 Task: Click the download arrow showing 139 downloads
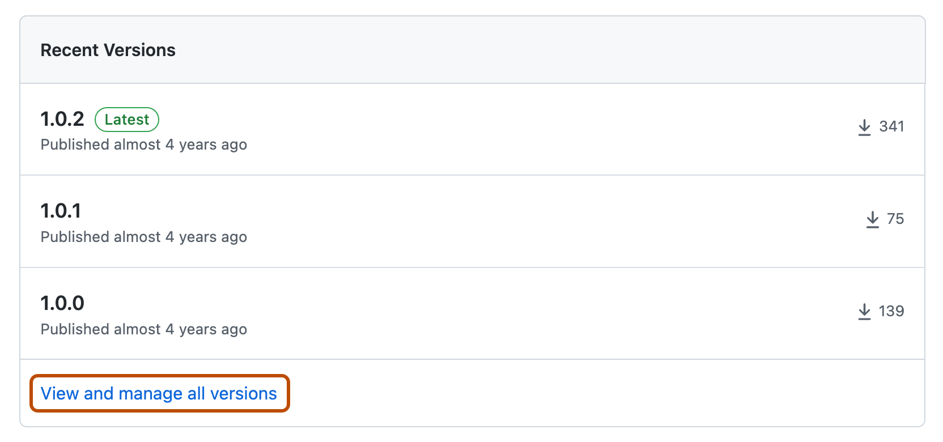tap(864, 311)
